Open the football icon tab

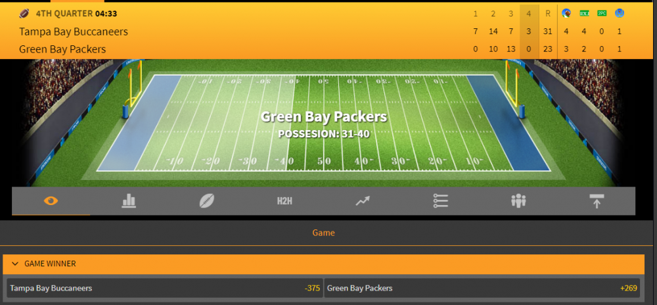coord(207,201)
